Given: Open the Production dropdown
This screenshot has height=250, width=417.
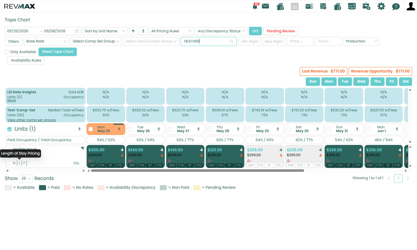Looking at the screenshot, I should pos(361,41).
